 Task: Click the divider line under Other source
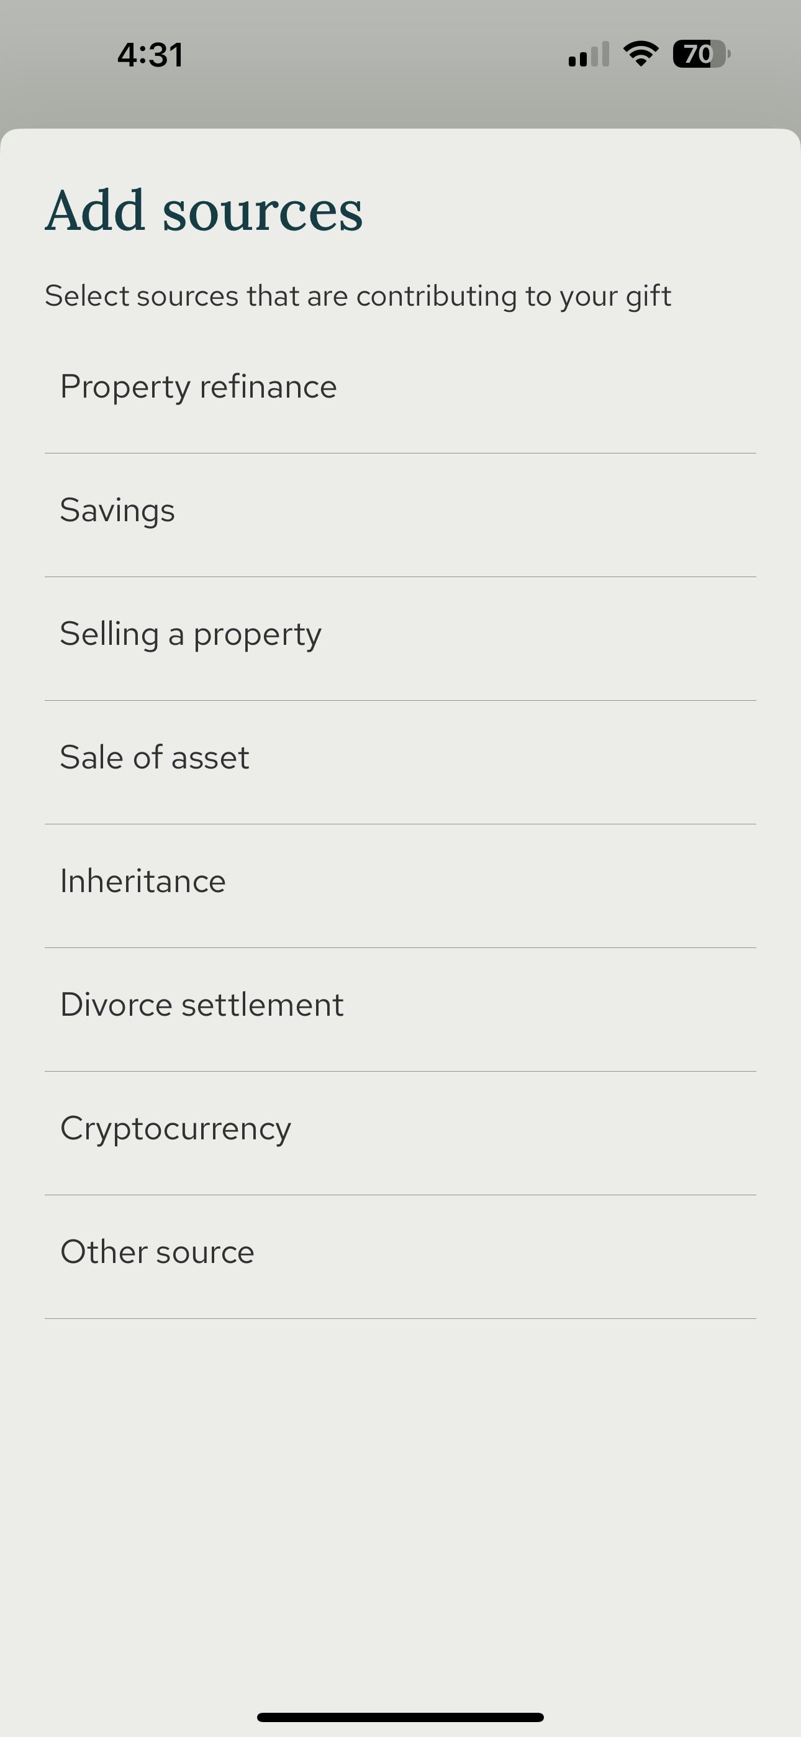(400, 1318)
